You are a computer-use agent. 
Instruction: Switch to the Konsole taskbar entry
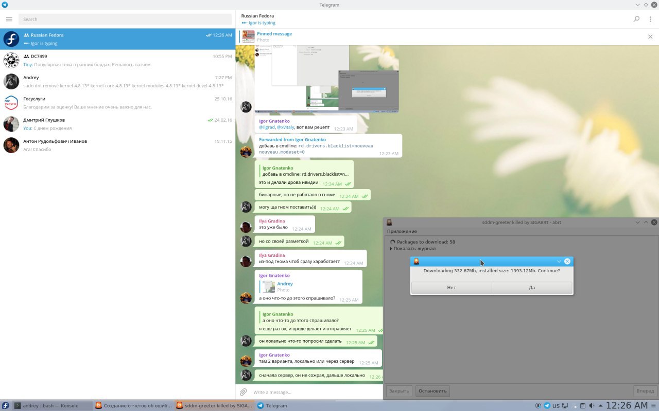click(51, 405)
